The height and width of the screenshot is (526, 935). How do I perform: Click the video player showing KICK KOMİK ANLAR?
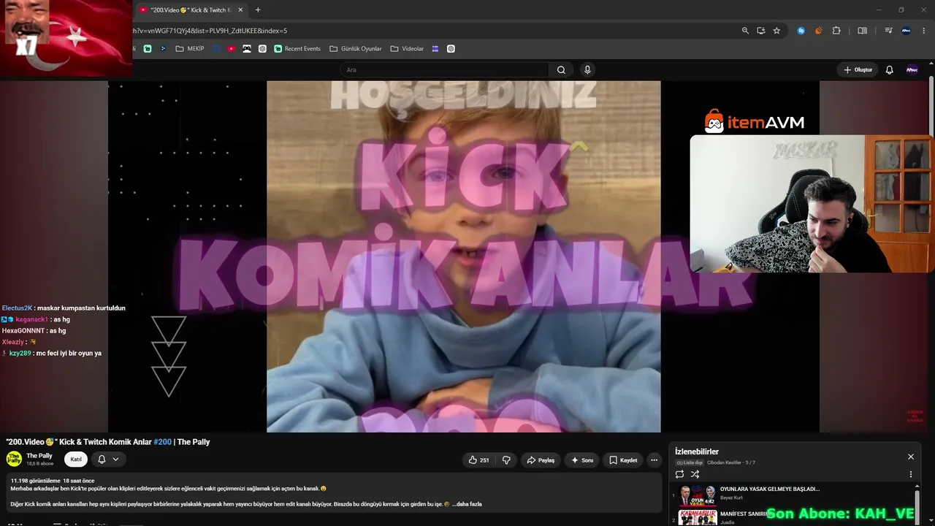[x=464, y=256]
